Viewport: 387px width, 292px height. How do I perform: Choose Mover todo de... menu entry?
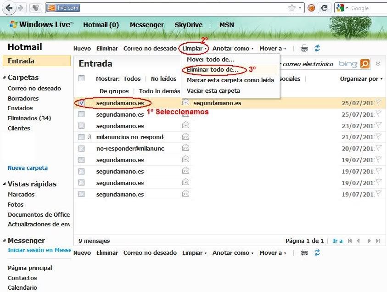[x=211, y=59]
